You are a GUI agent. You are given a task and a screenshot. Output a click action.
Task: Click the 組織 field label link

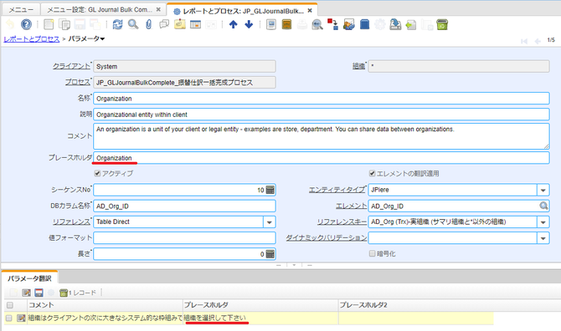pos(358,66)
